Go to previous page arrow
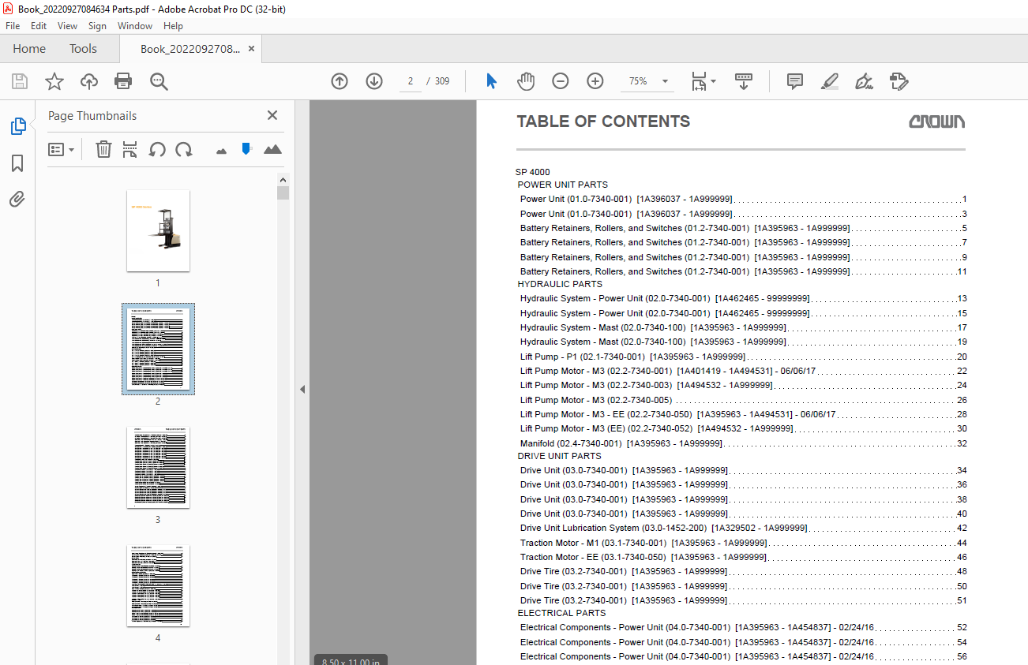Screen dimensions: 1028x665 tap(340, 81)
